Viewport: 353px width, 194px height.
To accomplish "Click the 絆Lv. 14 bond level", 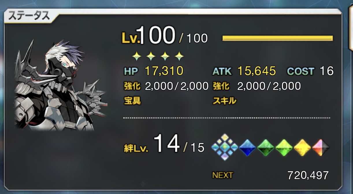I will tap(164, 146).
